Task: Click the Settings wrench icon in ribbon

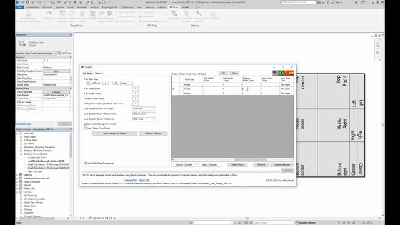Action: [198, 13]
